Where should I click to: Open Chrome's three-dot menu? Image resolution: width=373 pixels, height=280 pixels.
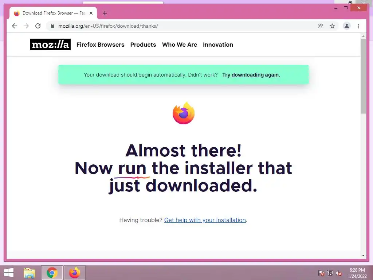[x=358, y=26]
